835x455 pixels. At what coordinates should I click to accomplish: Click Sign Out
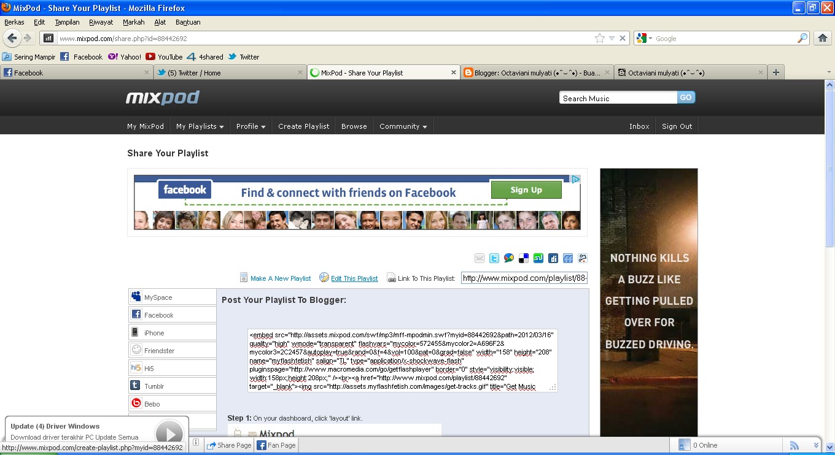677,126
